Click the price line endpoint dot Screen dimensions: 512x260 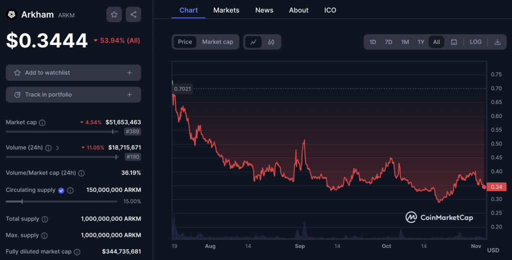pyautogui.click(x=484, y=187)
